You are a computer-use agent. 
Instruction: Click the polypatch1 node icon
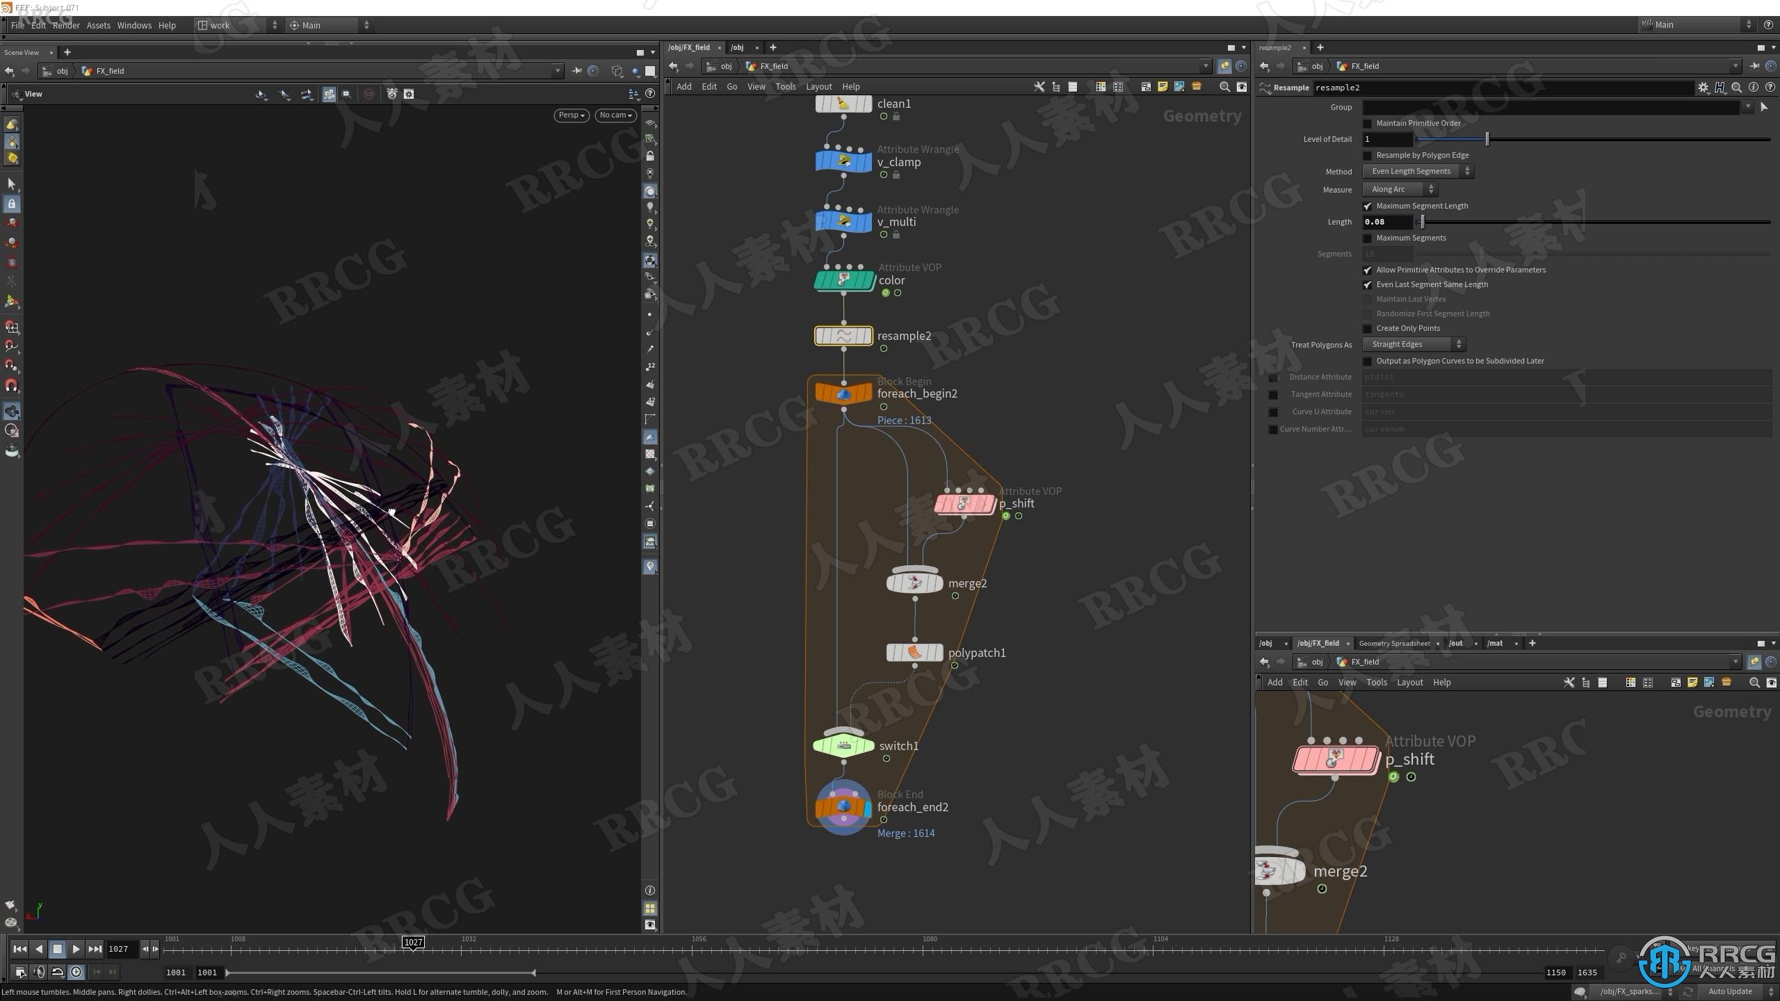(916, 651)
